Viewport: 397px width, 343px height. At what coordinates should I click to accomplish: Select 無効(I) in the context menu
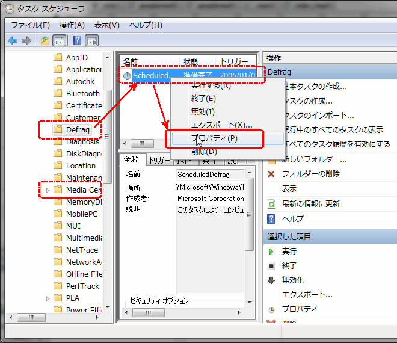tap(203, 112)
